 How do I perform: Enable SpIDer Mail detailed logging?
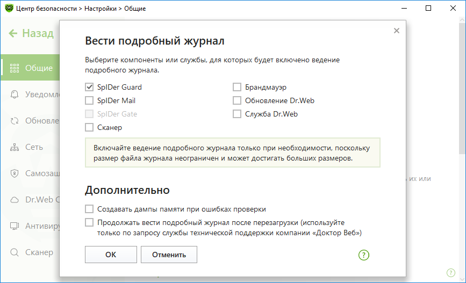[89, 100]
